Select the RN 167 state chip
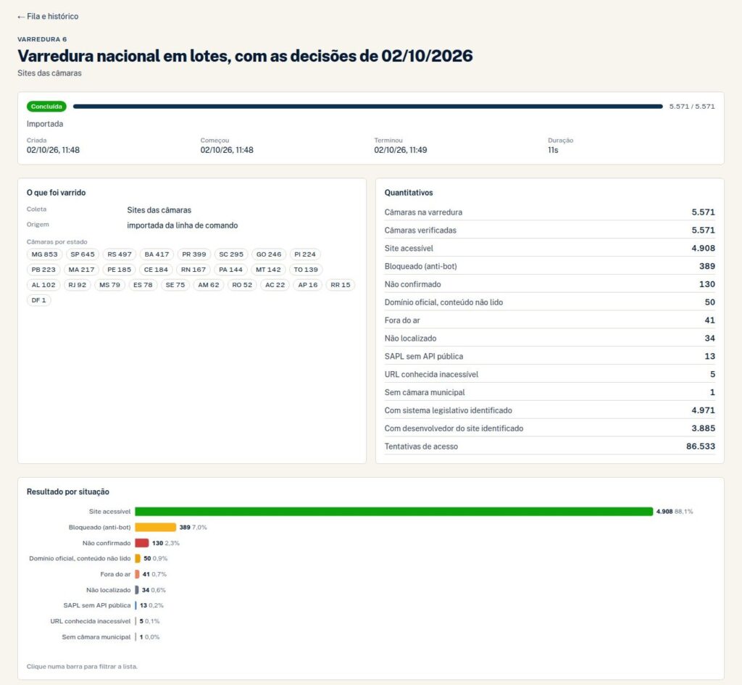Image resolution: width=742 pixels, height=685 pixels. 193,270
